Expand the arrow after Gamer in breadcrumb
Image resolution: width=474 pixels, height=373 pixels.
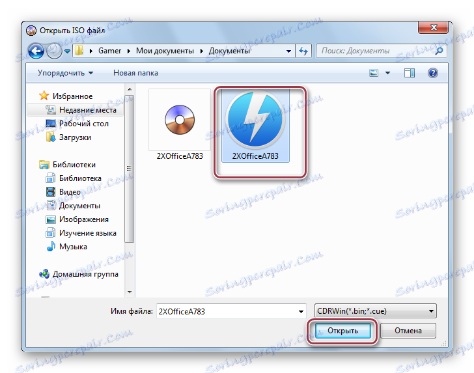pos(128,51)
